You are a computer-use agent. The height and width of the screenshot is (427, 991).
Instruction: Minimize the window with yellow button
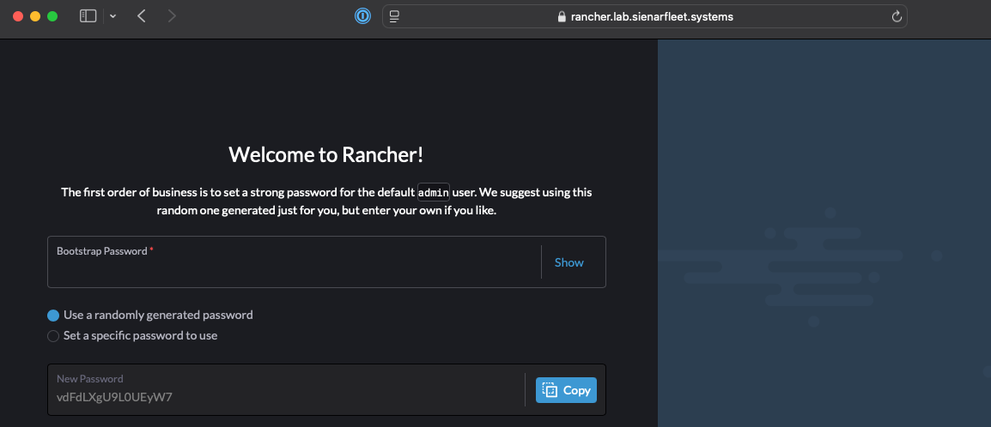pos(35,16)
